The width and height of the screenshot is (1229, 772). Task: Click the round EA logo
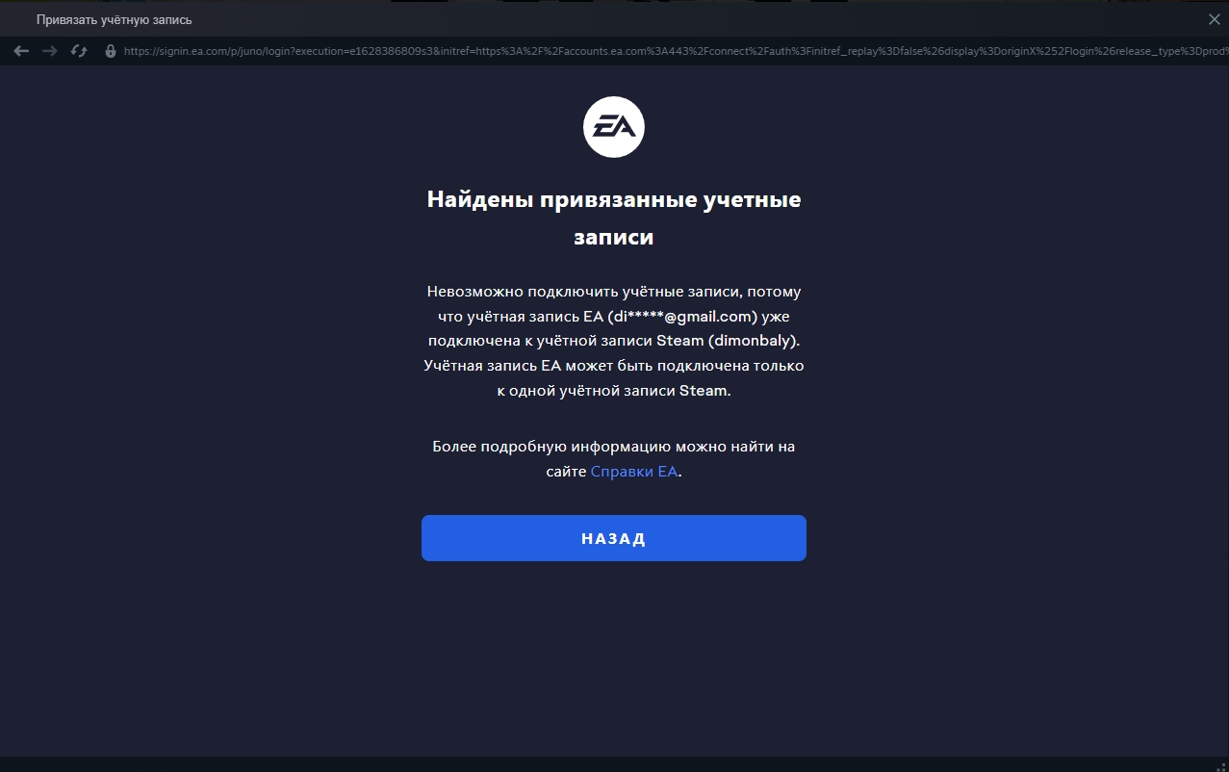614,127
